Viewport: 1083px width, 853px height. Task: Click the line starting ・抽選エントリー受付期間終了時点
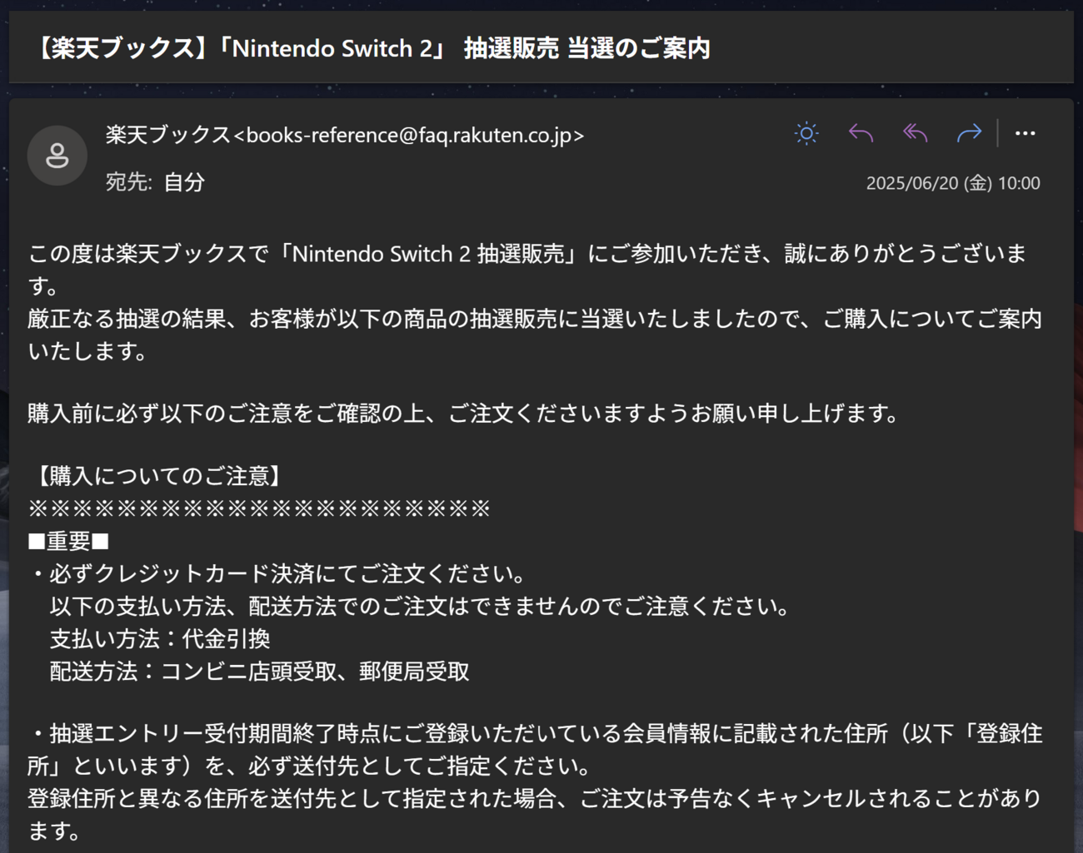click(535, 750)
